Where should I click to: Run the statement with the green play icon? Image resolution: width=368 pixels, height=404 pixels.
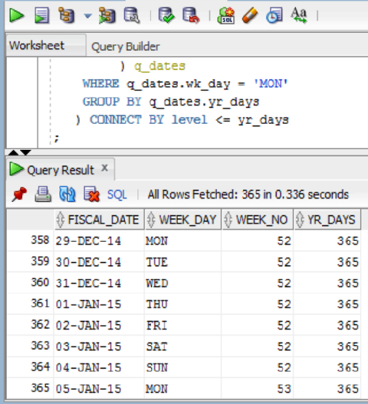(17, 15)
